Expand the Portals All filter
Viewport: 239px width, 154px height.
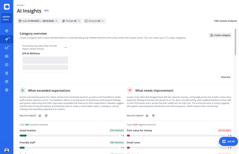point(71,21)
